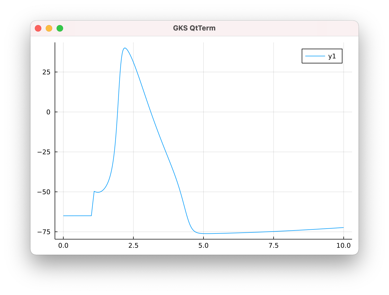Click the −50 y-axis tick label
The image size is (389, 295).
pyautogui.click(x=44, y=192)
